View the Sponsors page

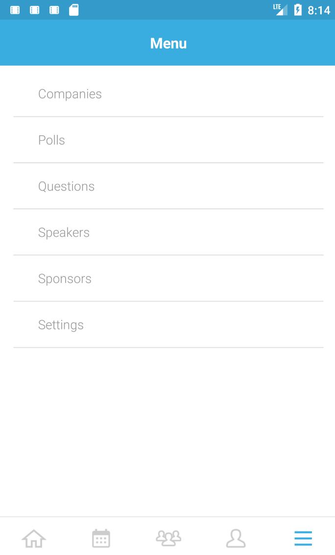pyautogui.click(x=65, y=278)
